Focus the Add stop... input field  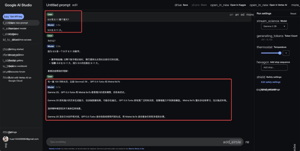pos(274,67)
